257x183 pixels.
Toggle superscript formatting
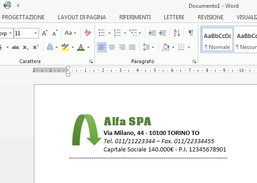(36, 47)
